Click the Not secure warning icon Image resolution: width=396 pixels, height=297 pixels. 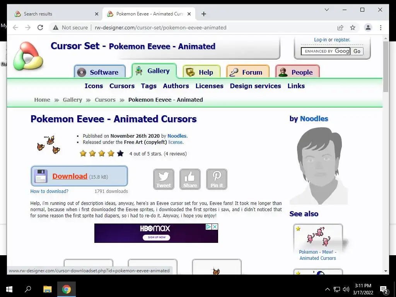pos(56,27)
